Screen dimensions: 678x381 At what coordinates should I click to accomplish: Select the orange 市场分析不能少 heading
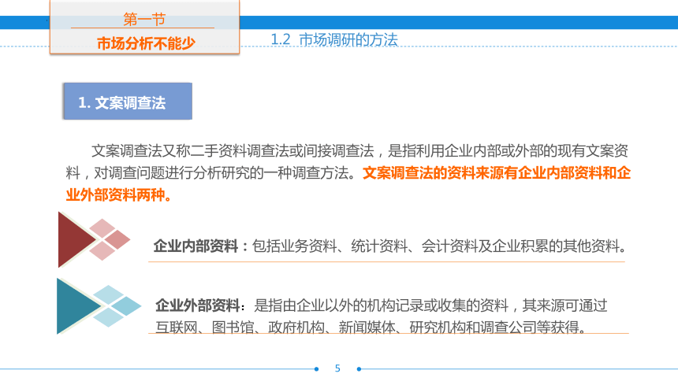pyautogui.click(x=146, y=43)
